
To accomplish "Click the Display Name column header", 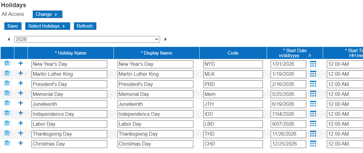I will [157, 53].
